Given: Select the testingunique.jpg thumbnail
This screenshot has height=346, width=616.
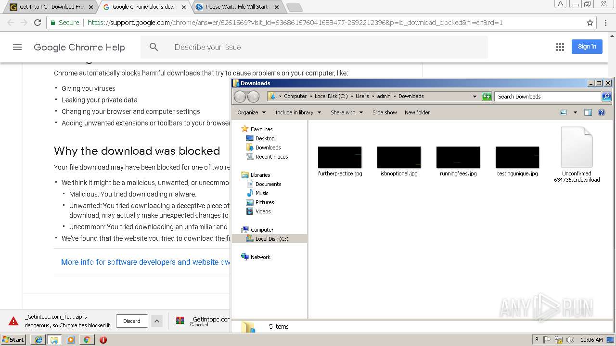Looking at the screenshot, I should point(517,158).
